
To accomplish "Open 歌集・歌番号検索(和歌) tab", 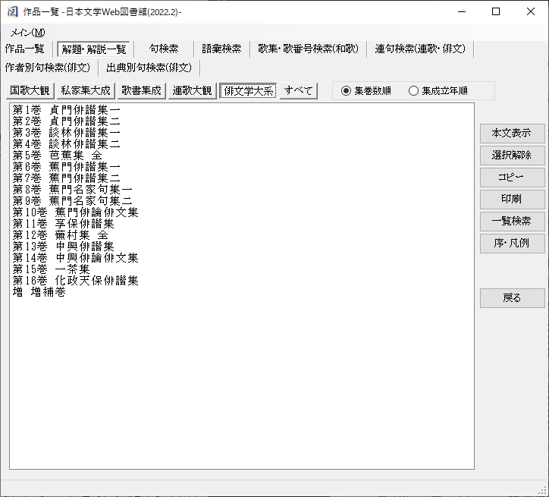I will click(308, 49).
